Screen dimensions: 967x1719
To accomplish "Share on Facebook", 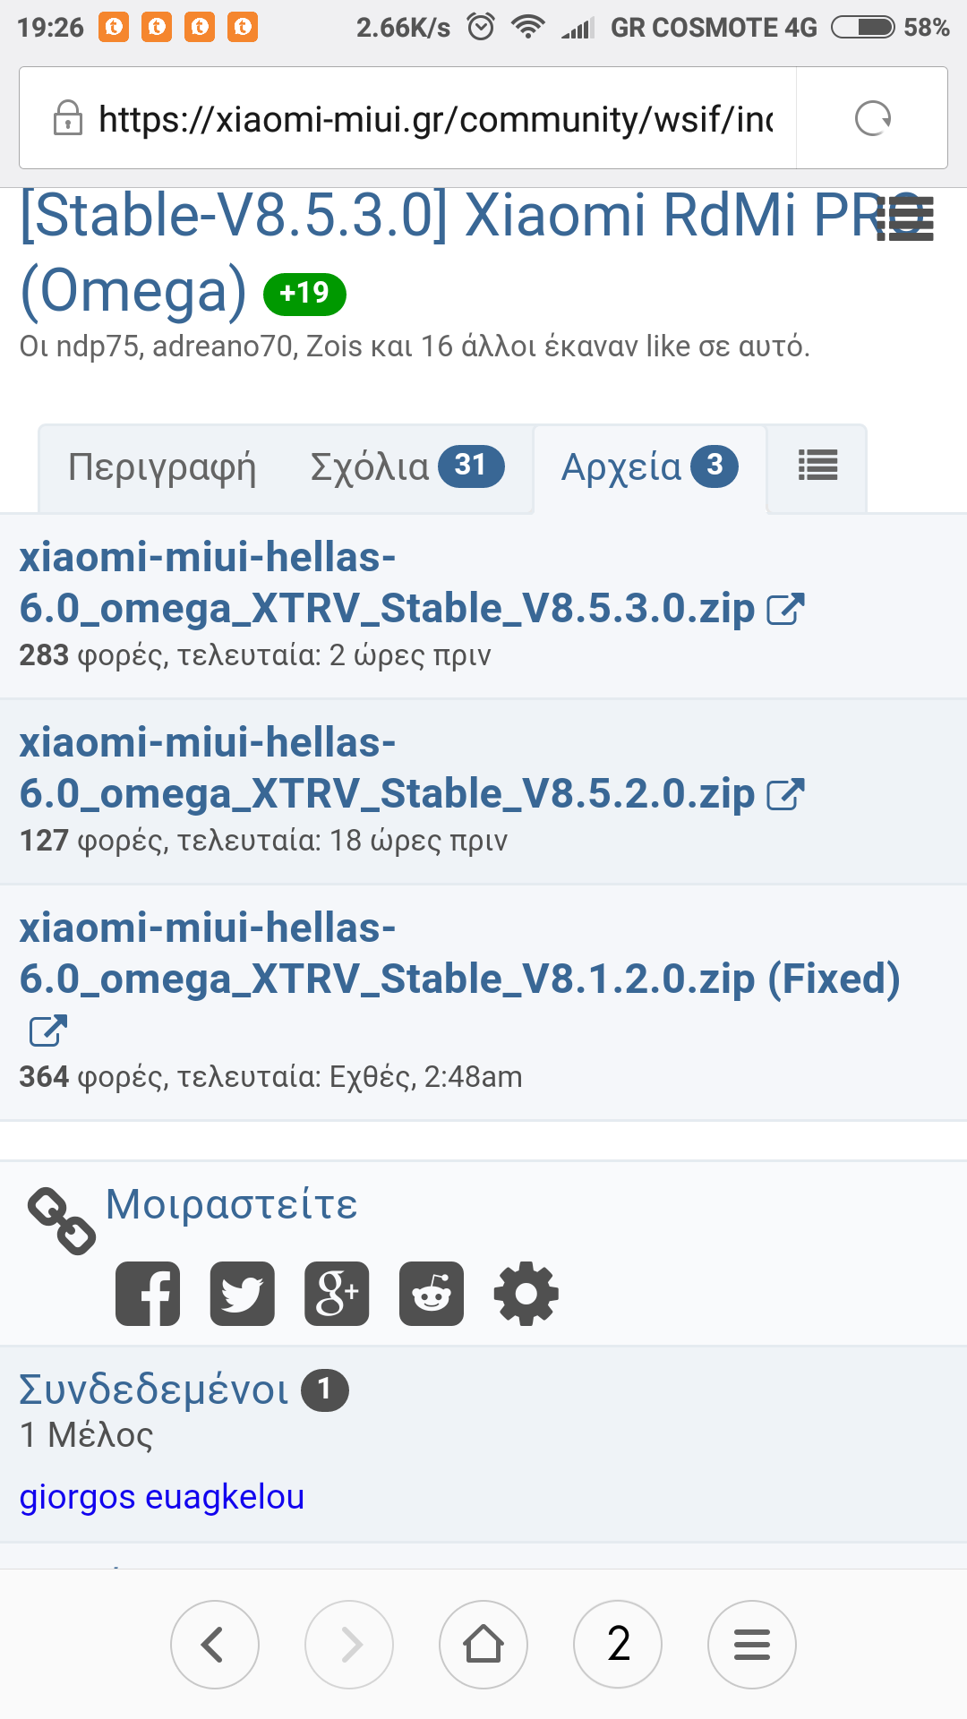I will tap(148, 1294).
